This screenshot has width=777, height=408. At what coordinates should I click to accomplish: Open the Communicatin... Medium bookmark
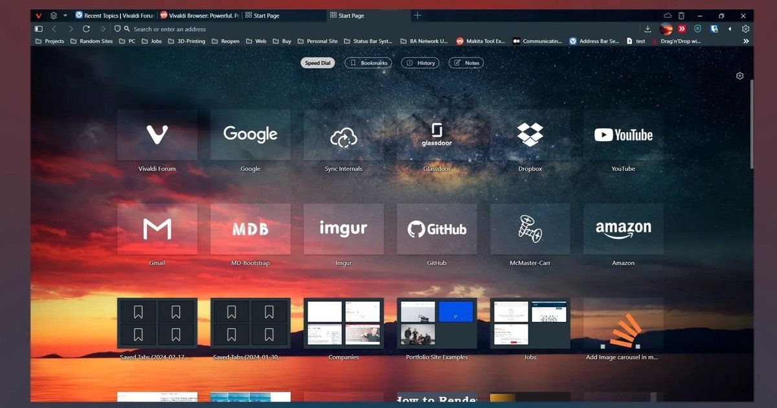click(x=537, y=41)
